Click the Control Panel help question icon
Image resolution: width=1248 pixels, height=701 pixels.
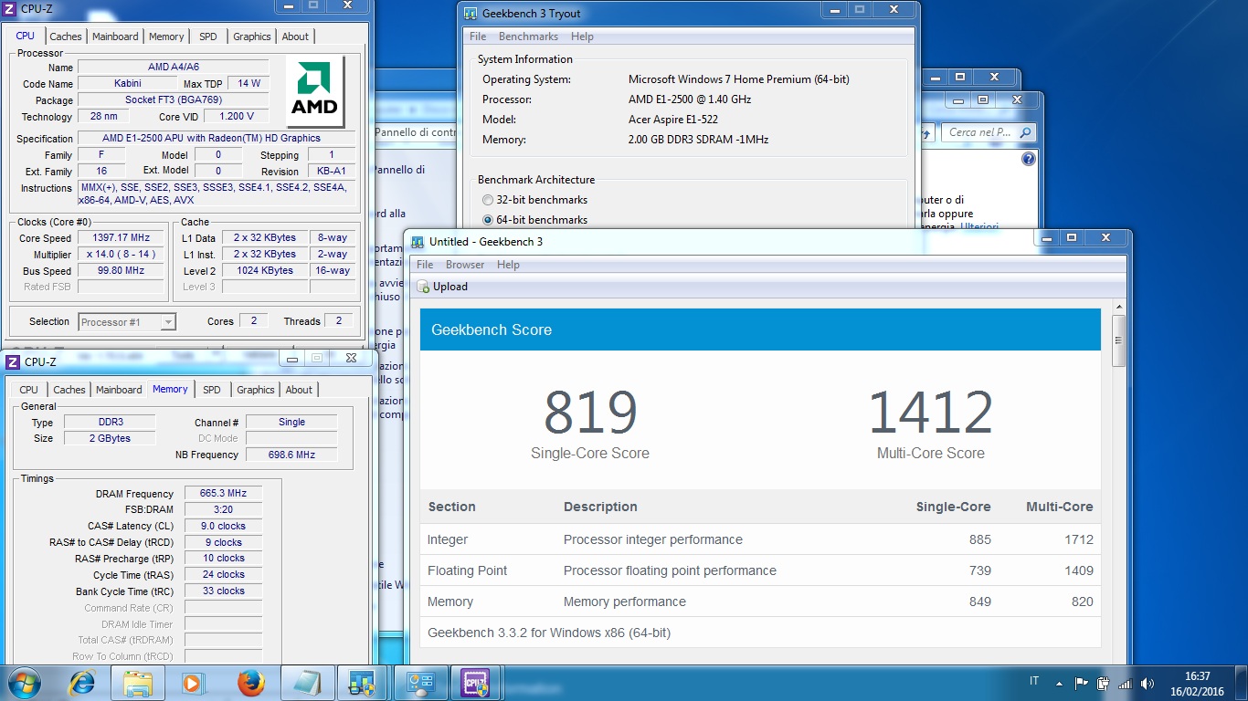click(1029, 159)
